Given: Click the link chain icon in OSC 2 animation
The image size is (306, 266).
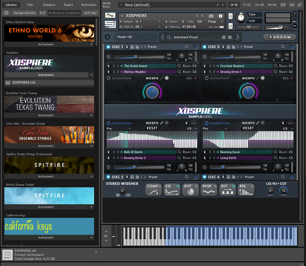Looking at the screenshot, I should tap(194, 123).
